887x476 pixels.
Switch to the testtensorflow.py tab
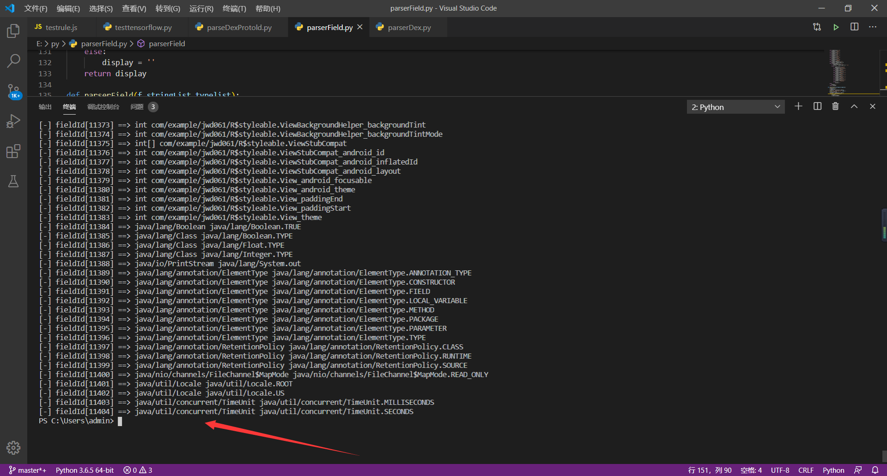[x=143, y=27]
